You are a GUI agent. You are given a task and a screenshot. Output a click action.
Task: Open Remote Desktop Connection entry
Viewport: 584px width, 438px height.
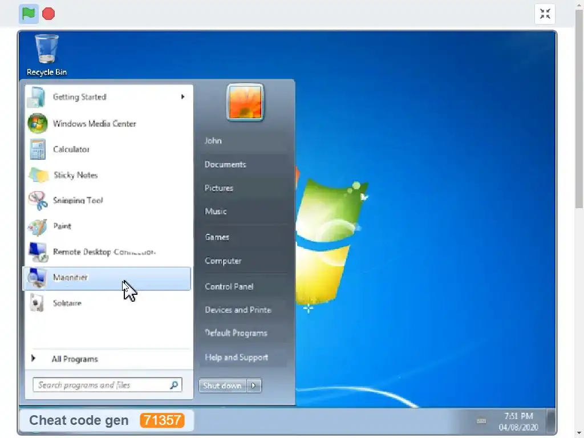108,252
